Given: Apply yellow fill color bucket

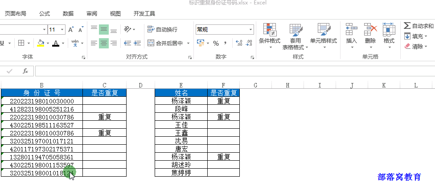Looking at the screenshot, I should (x=41, y=43).
